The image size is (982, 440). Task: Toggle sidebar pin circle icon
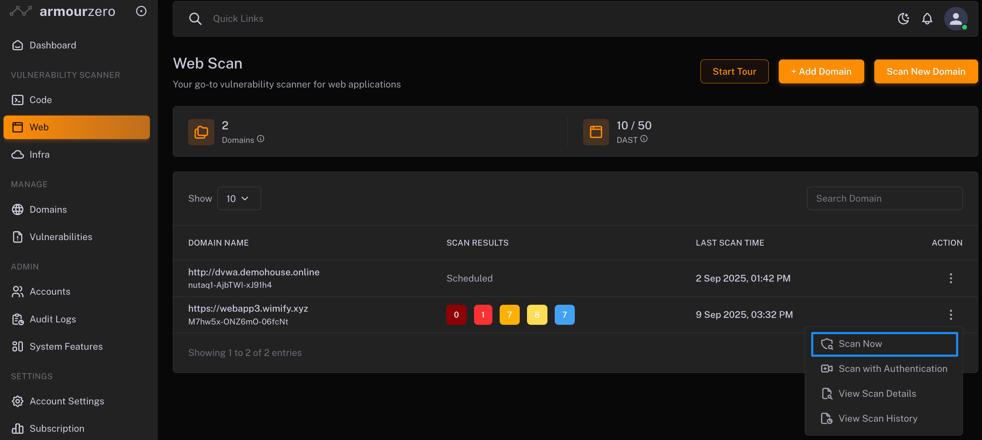click(x=141, y=11)
